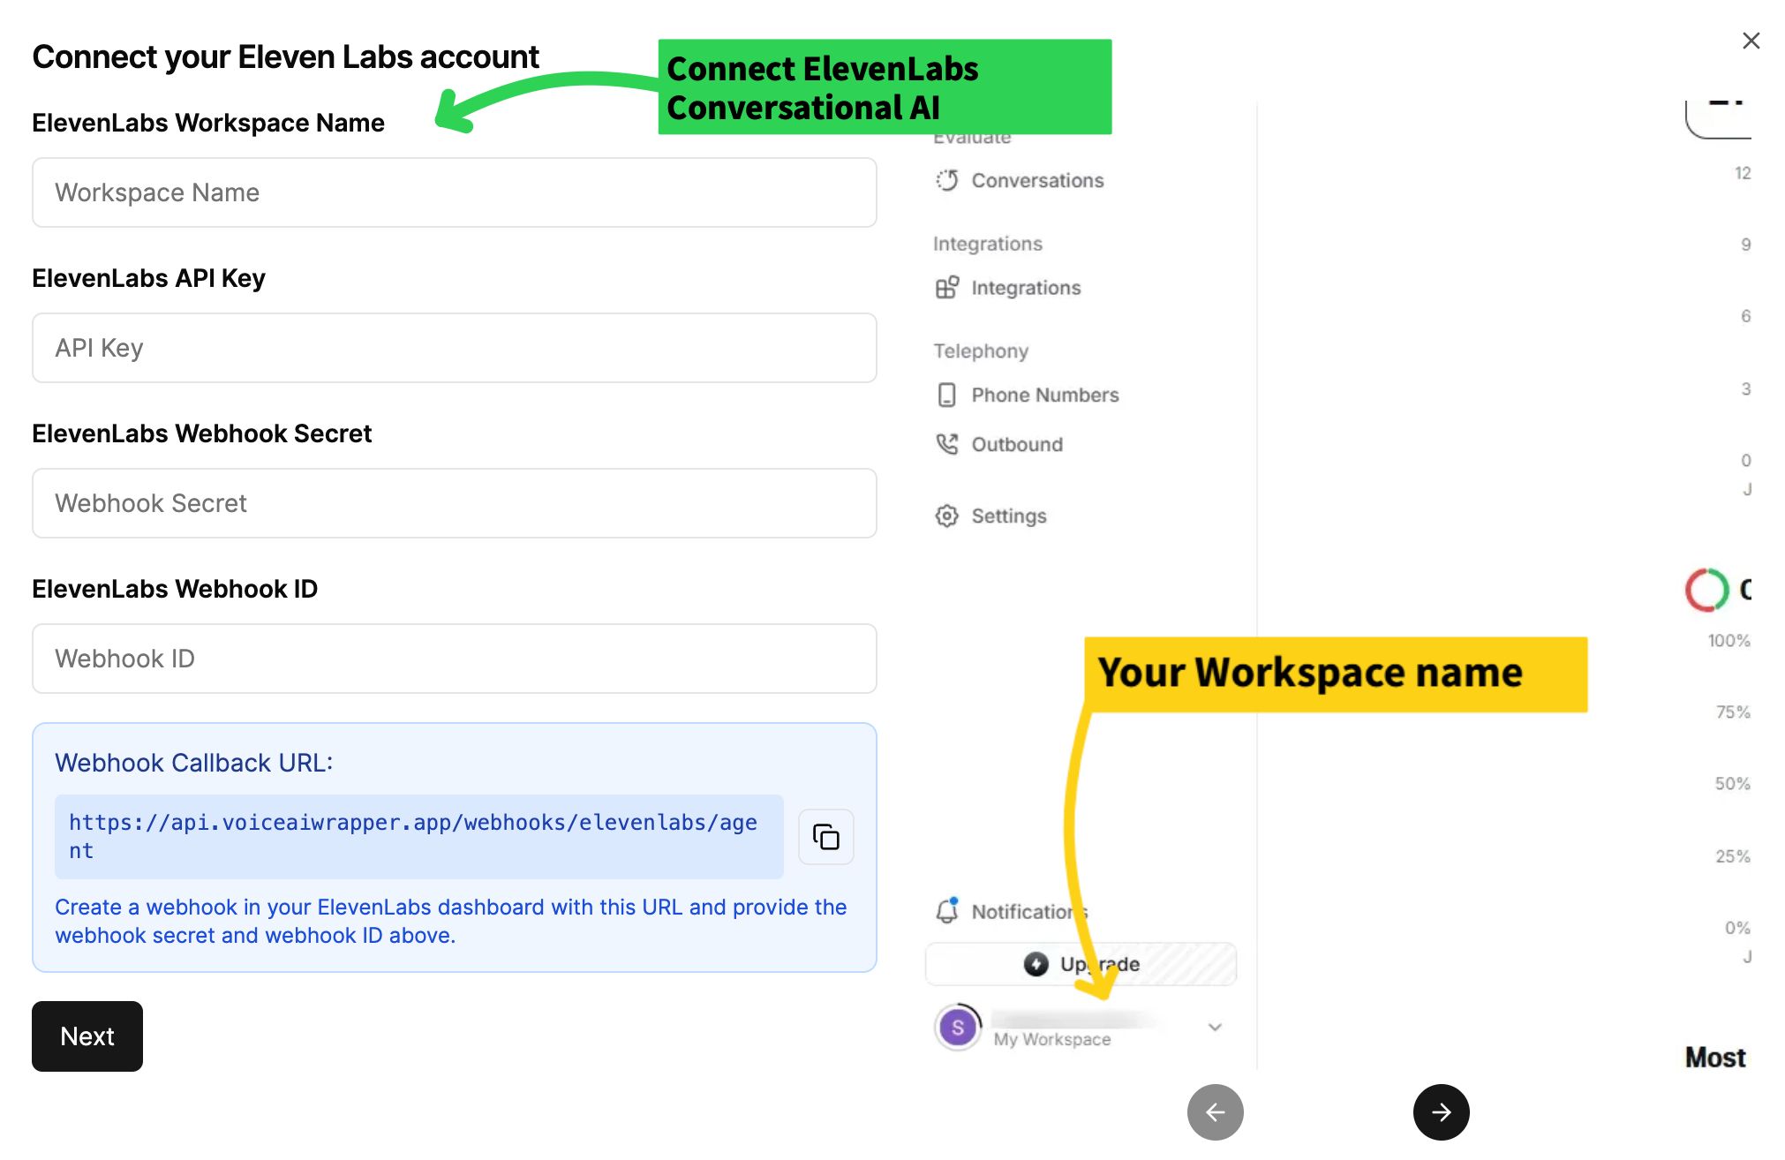Viewport: 1785px width, 1160px height.
Task: Click the circular progress ring icon
Action: pyautogui.click(x=1706, y=590)
